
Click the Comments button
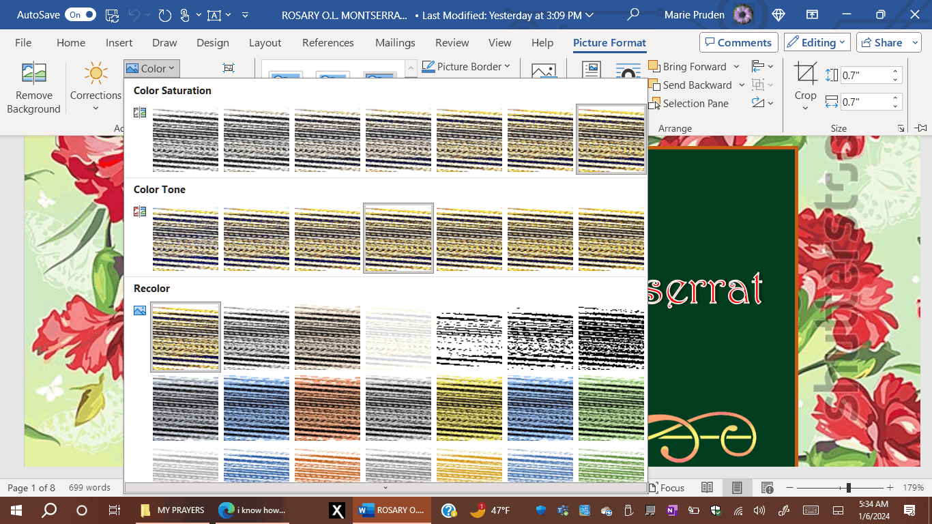(739, 42)
